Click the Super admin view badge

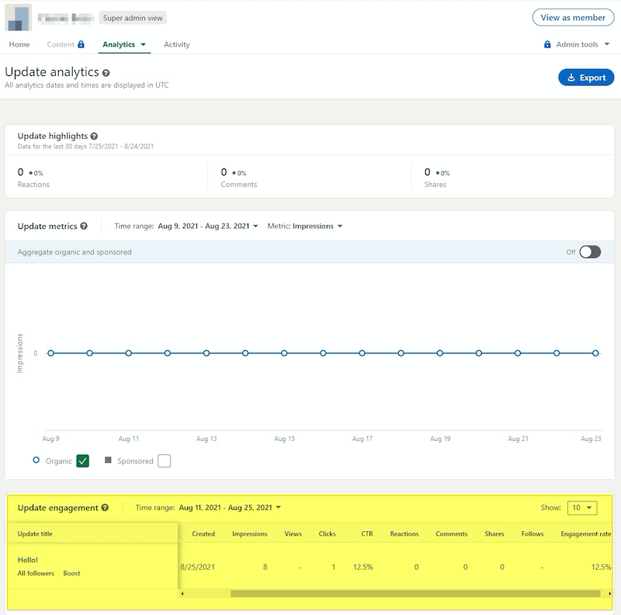pos(133,18)
